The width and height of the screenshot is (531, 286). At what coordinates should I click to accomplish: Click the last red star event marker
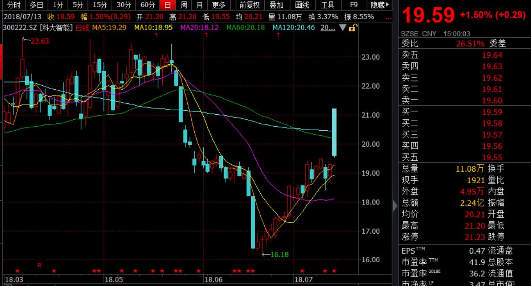334,271
